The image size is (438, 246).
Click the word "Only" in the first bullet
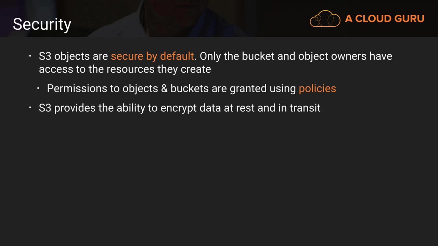pyautogui.click(x=210, y=56)
